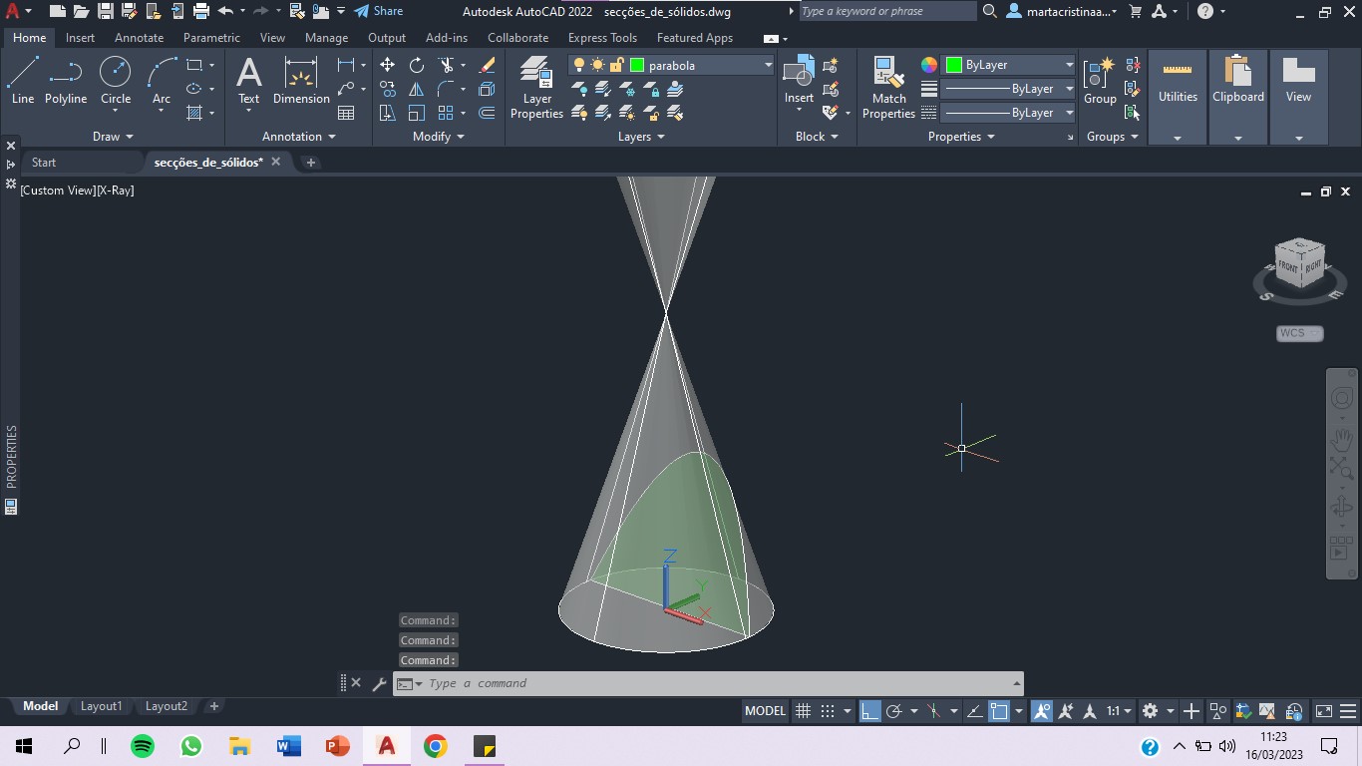The height and width of the screenshot is (766, 1362).
Task: Launch Match Properties tool
Action: pyautogui.click(x=888, y=88)
